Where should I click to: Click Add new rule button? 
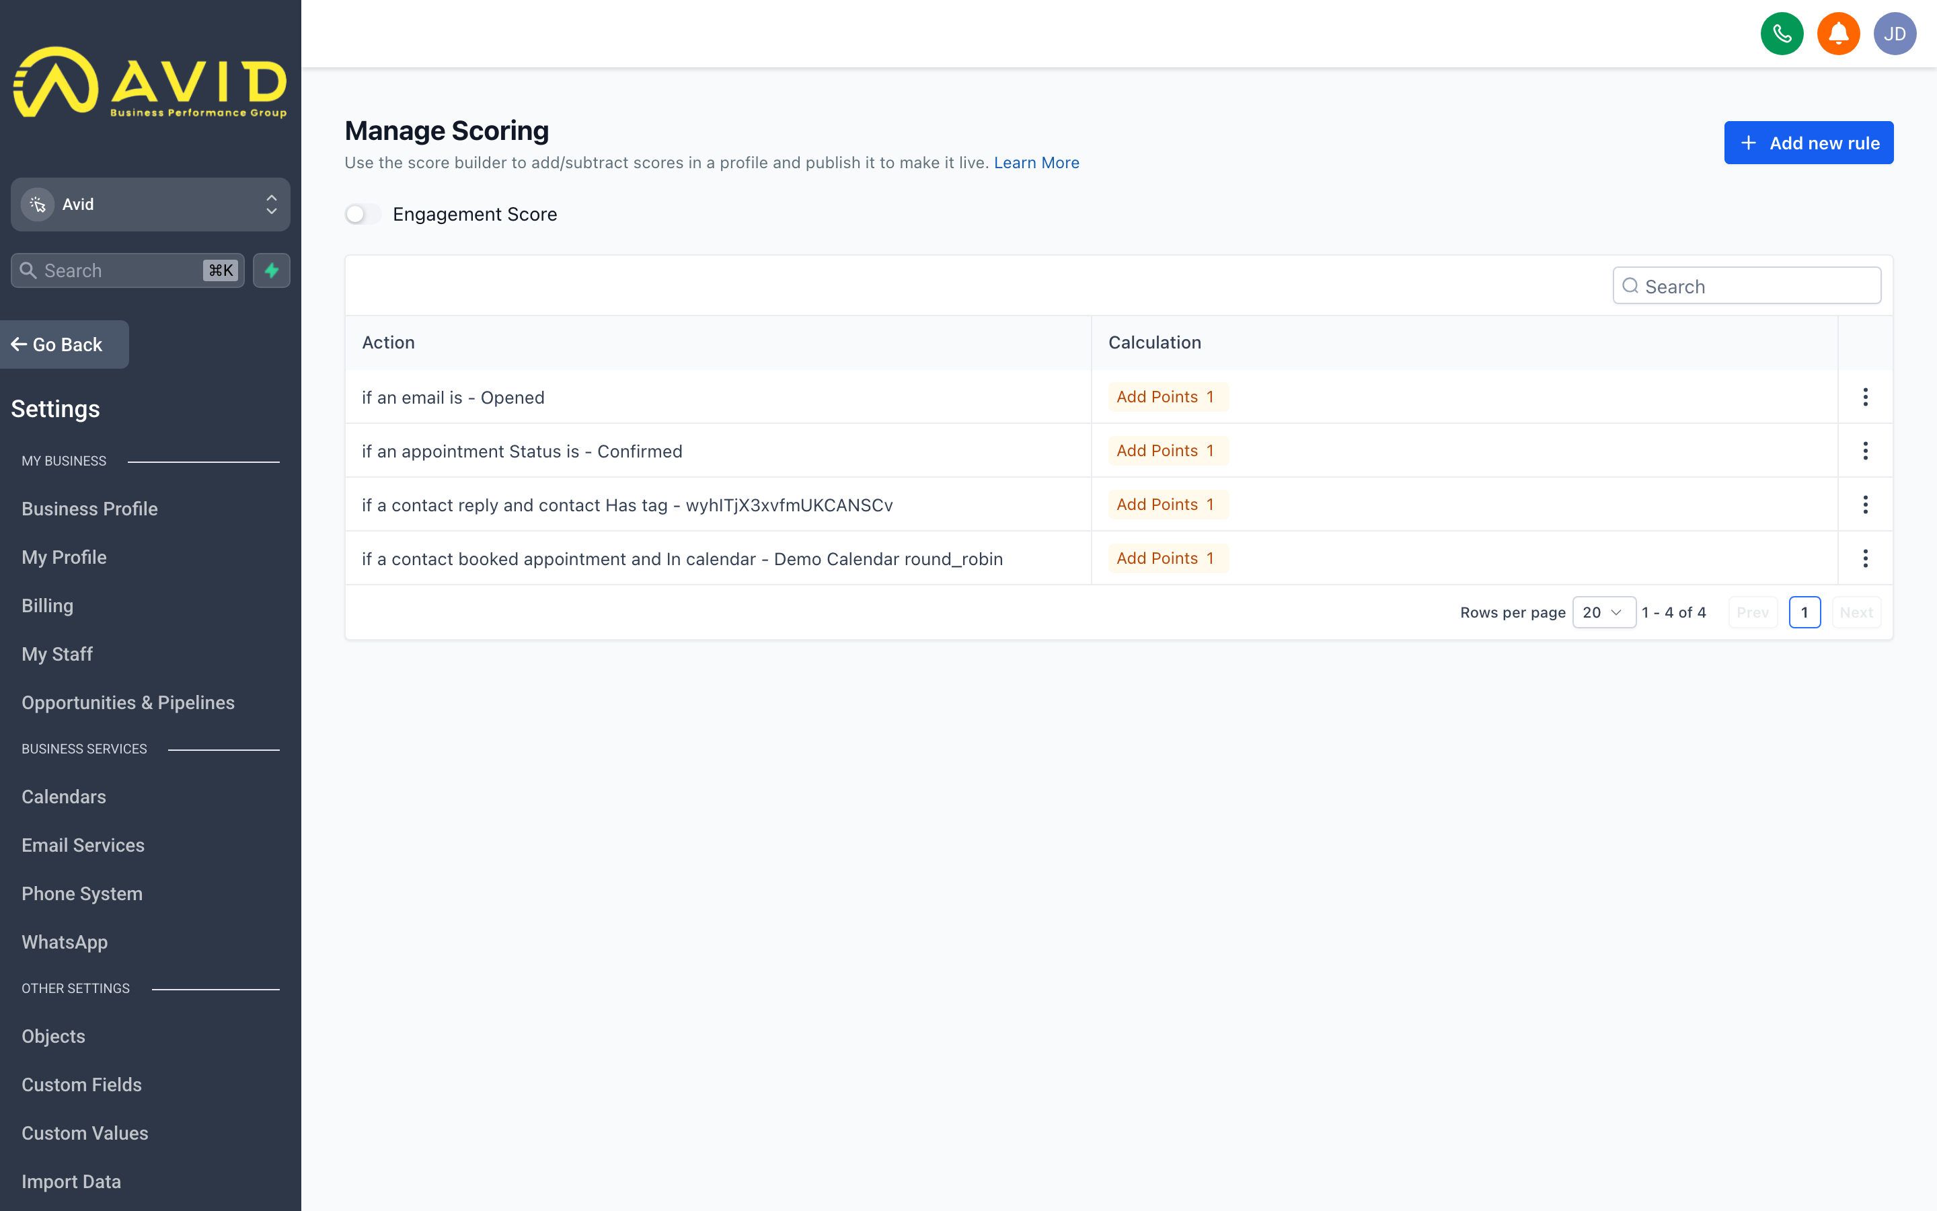[1808, 143]
